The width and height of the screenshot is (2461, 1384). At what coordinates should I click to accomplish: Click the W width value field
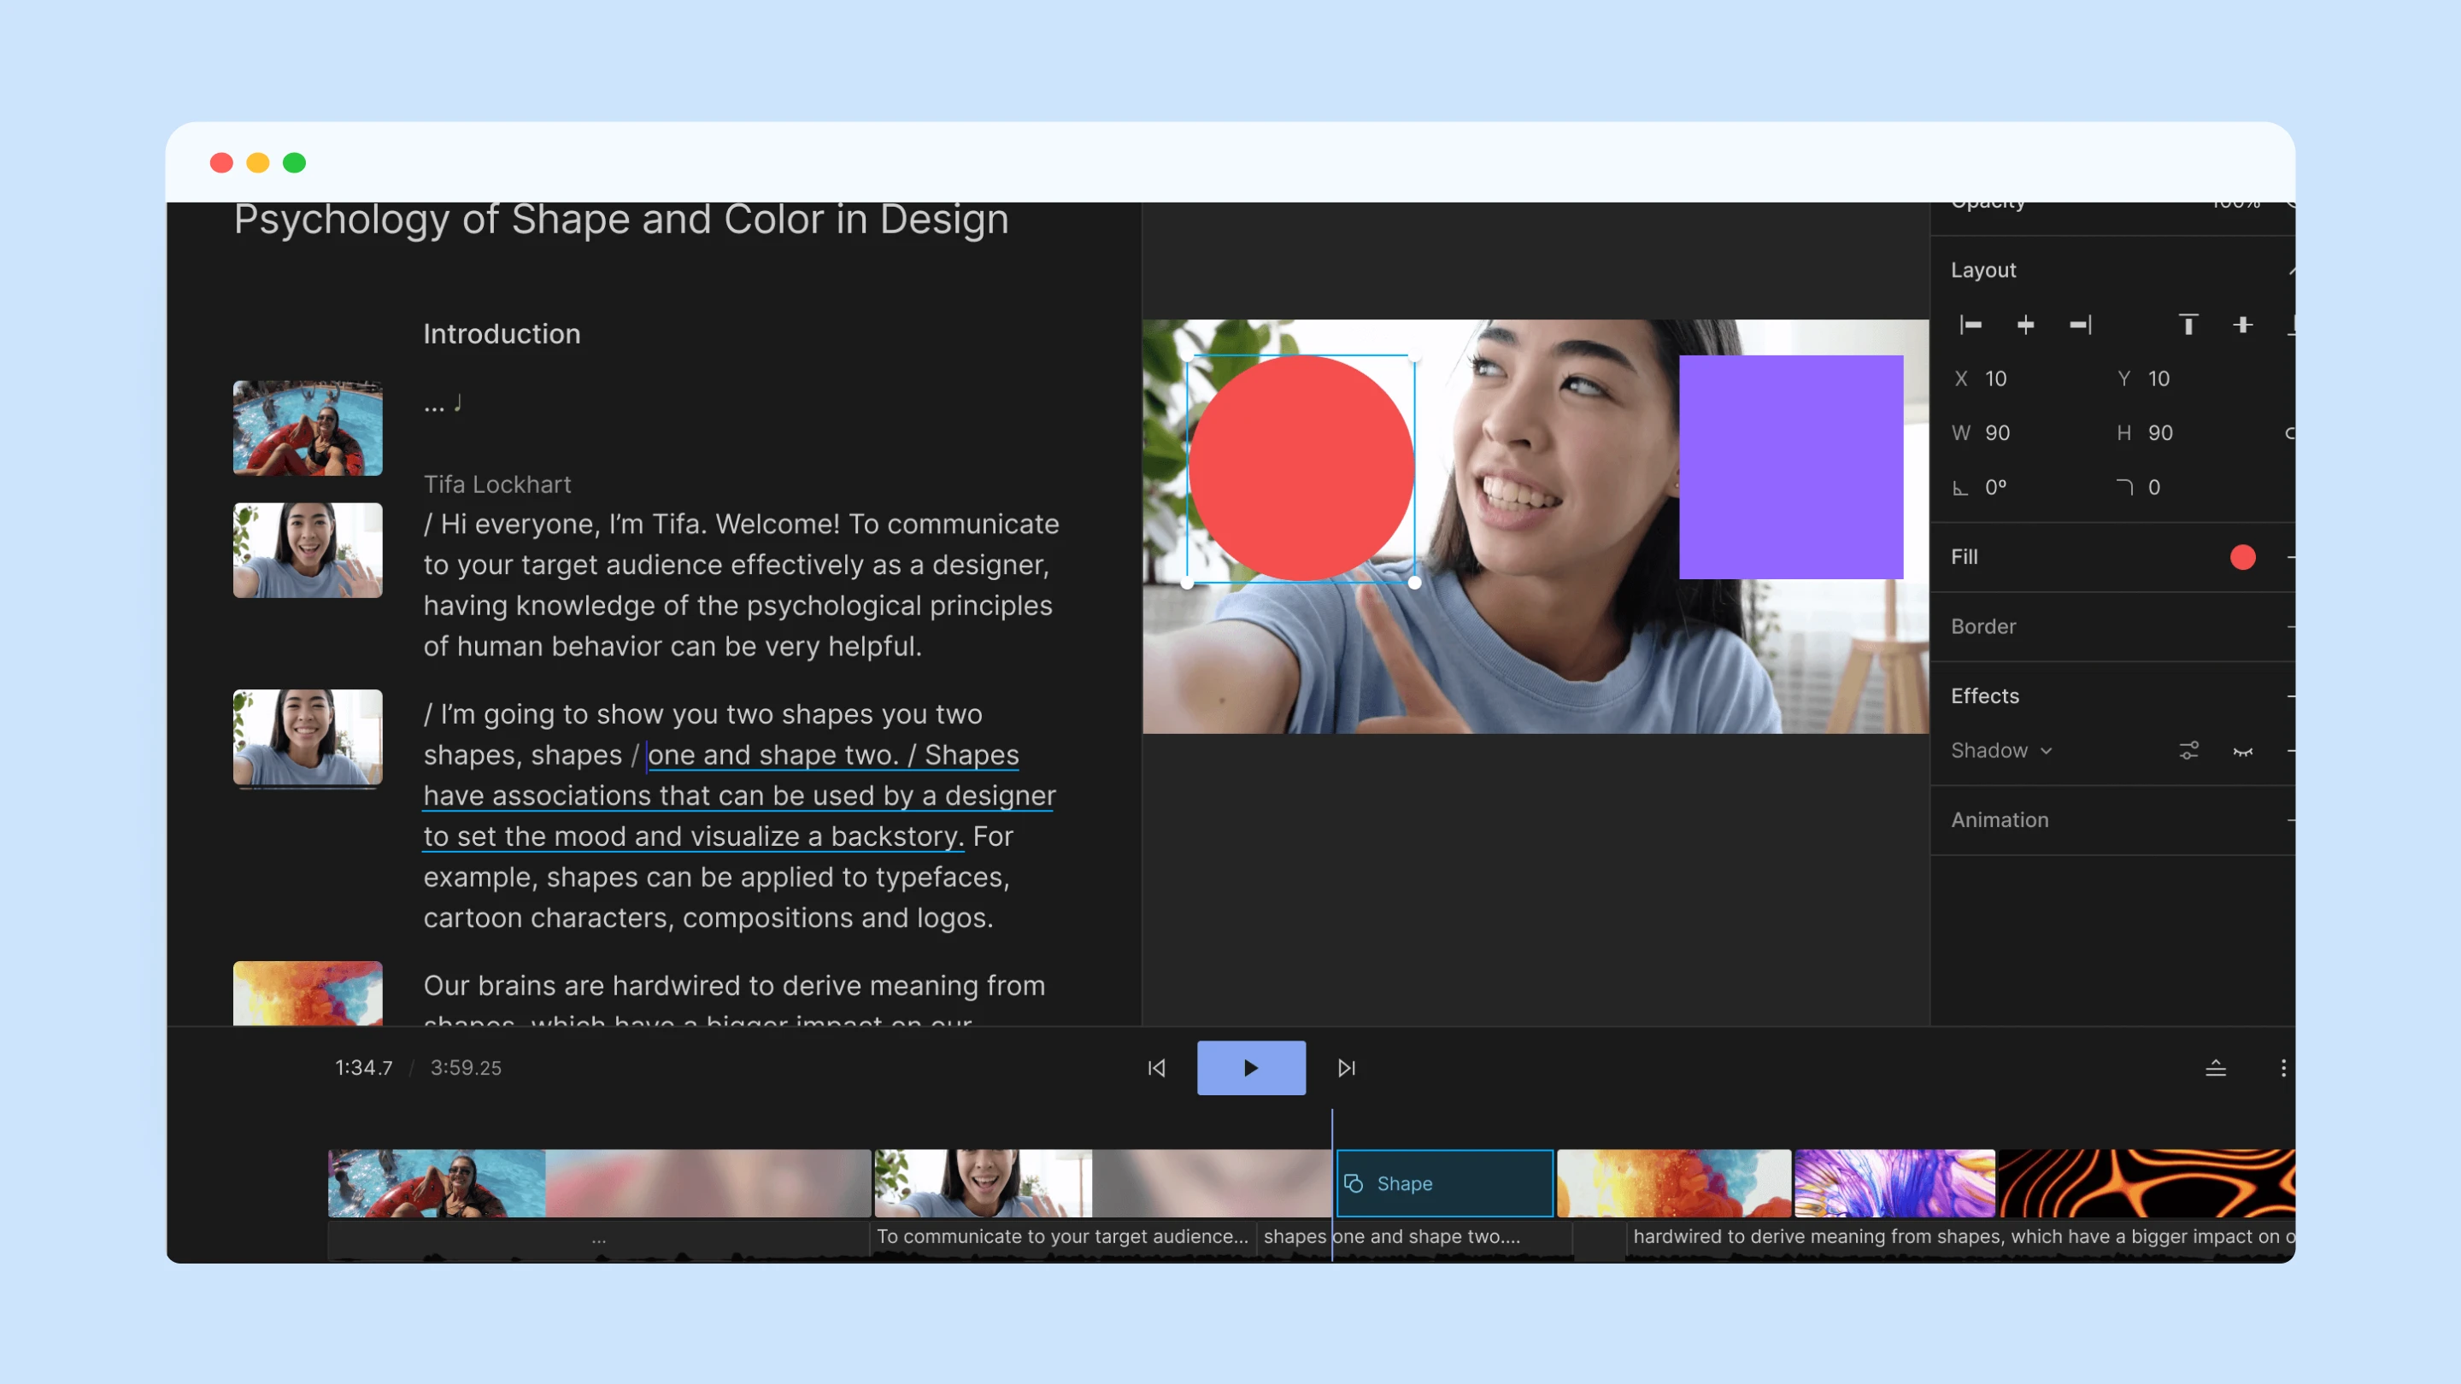(1998, 434)
